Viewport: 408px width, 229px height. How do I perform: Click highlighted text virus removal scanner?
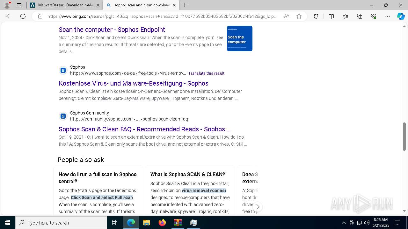click(204, 191)
